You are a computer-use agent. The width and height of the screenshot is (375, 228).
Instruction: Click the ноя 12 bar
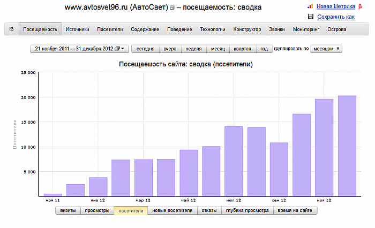[x=324, y=148]
